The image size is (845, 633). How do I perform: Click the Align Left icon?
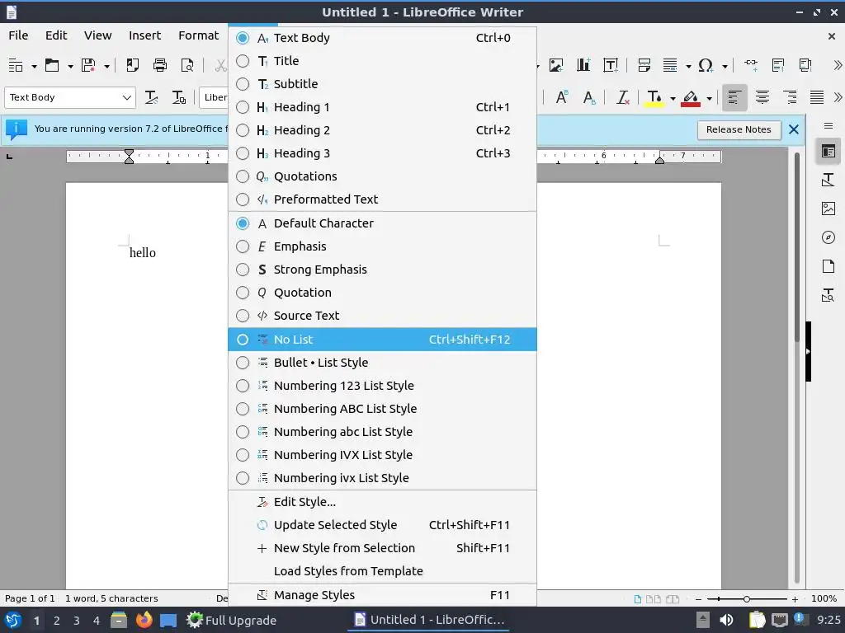point(734,97)
